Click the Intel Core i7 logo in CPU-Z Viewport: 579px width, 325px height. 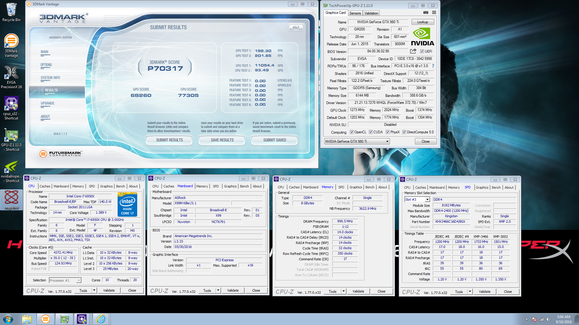pos(127,204)
